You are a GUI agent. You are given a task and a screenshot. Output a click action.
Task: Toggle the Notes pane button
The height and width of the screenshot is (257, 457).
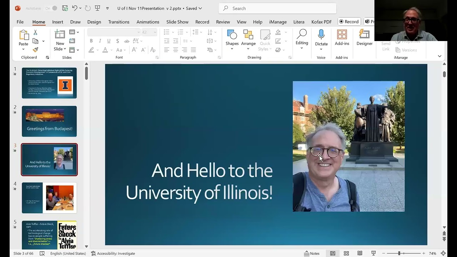click(x=312, y=253)
